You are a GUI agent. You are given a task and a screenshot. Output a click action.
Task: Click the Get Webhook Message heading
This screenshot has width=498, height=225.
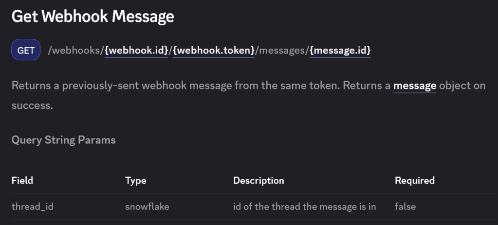92,17
